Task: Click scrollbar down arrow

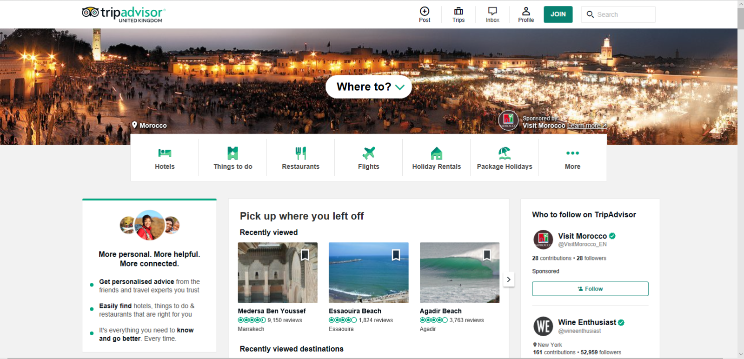Action: point(741,354)
